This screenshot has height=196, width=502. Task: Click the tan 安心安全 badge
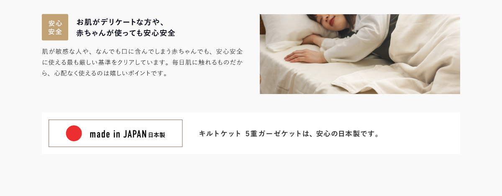pyautogui.click(x=55, y=27)
